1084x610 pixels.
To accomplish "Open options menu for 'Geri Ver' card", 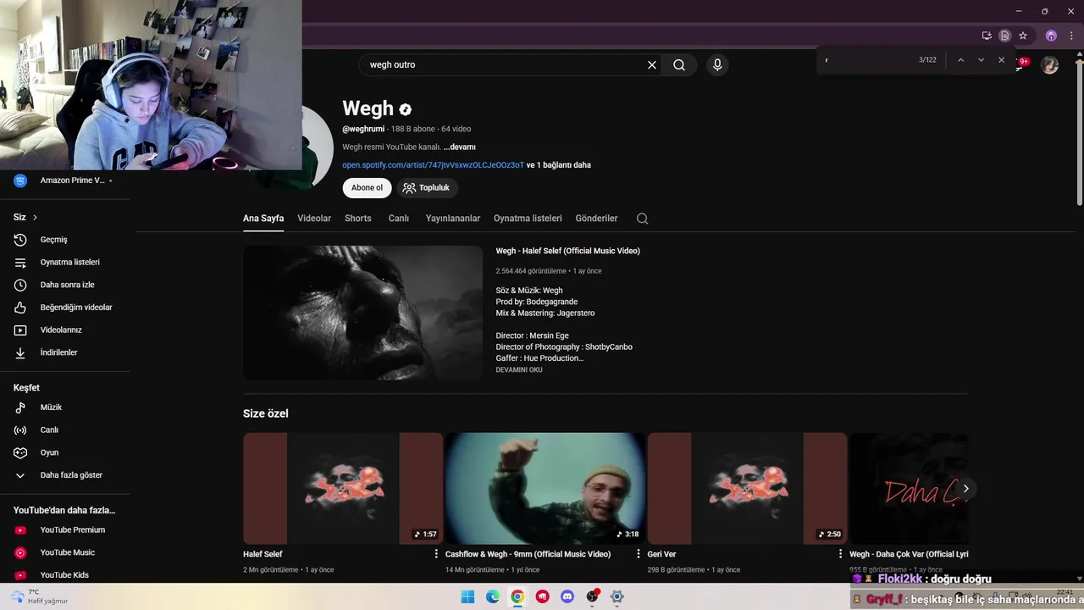I will pos(841,554).
